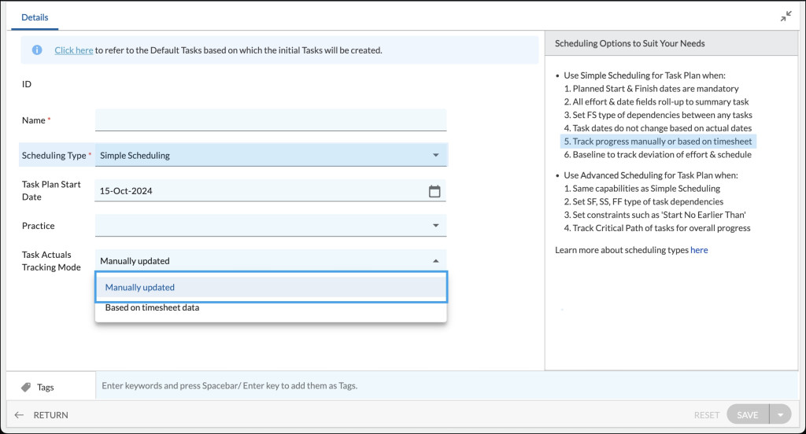The image size is (806, 434).
Task: Click All effort & date fields roll-up line
Action: tap(656, 101)
